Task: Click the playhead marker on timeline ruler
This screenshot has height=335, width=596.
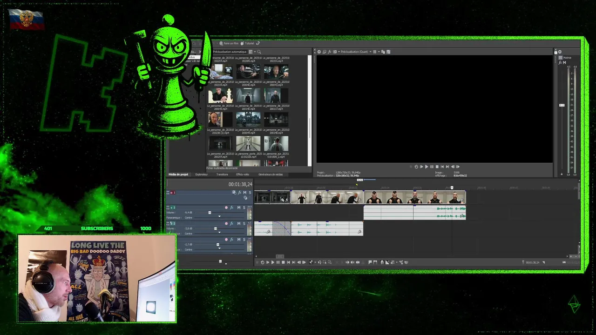Action: 452,188
